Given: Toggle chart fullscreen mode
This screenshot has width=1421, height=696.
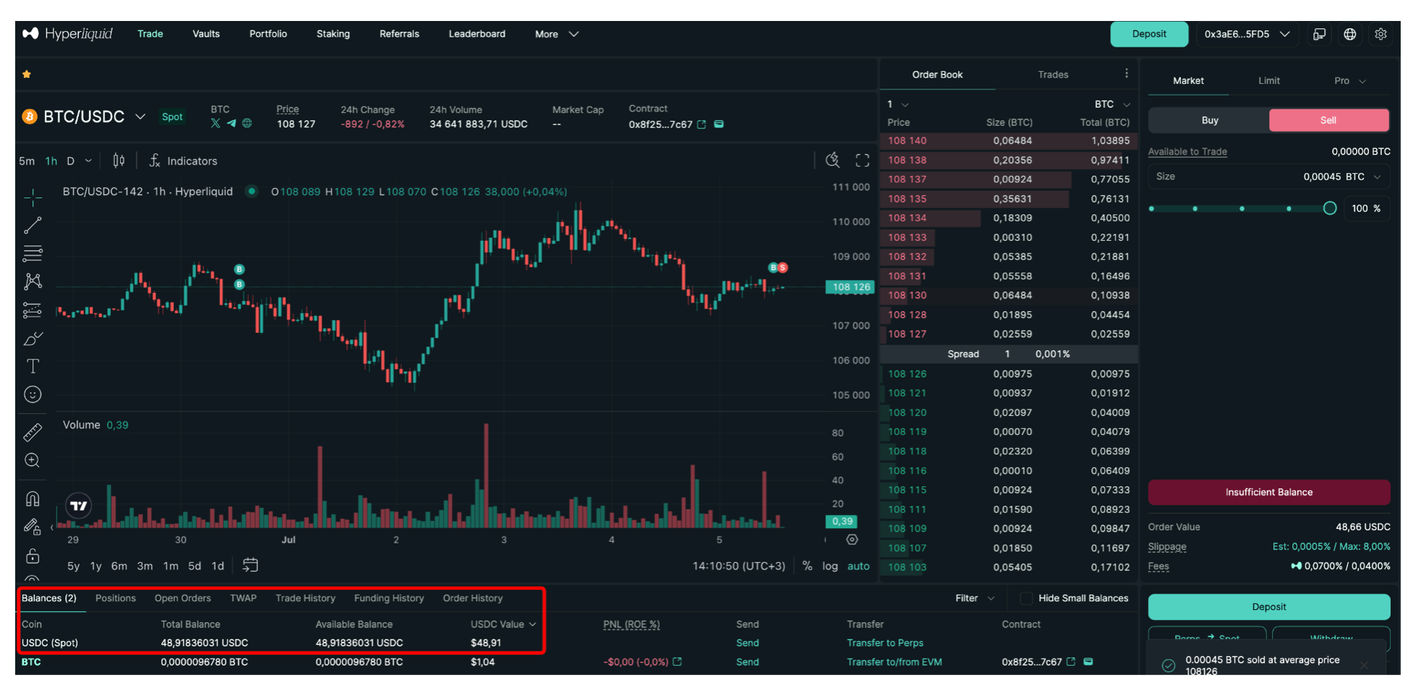Looking at the screenshot, I should [x=862, y=161].
